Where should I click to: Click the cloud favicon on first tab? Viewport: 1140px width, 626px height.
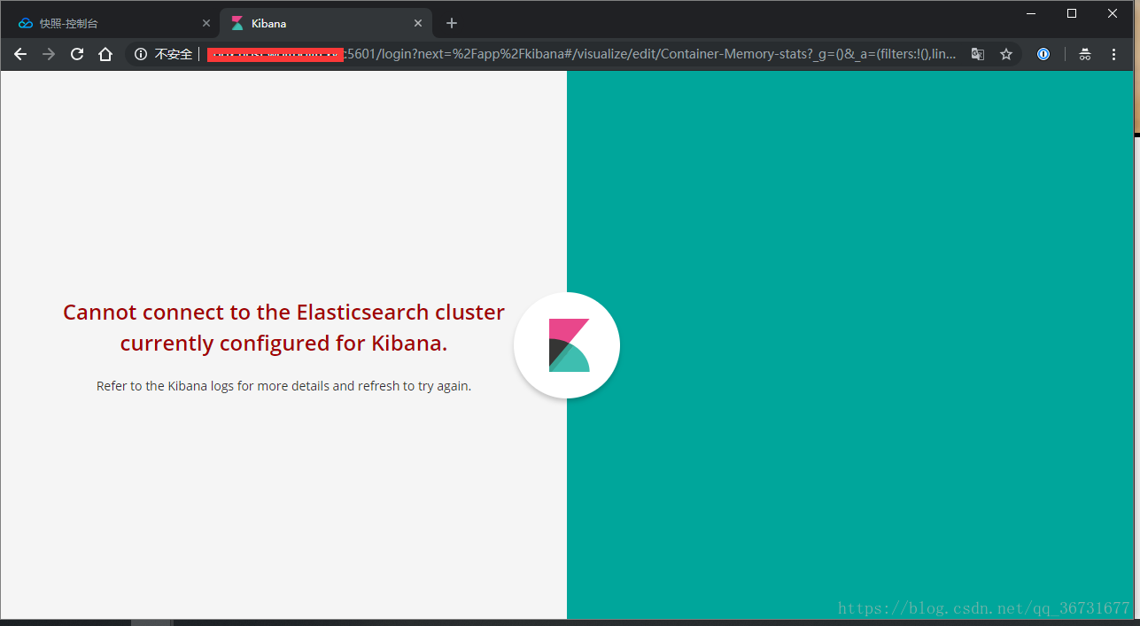point(25,23)
